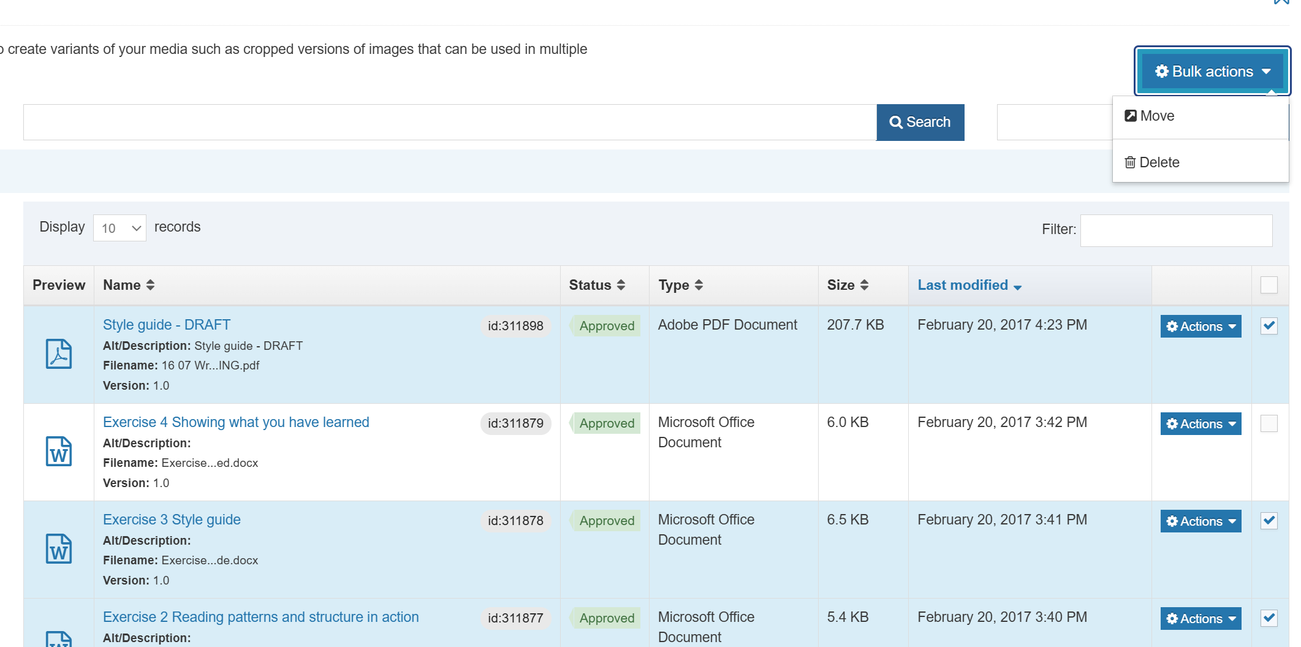This screenshot has height=647, width=1301.
Task: Sort the table by Status column arrows
Action: (x=621, y=285)
